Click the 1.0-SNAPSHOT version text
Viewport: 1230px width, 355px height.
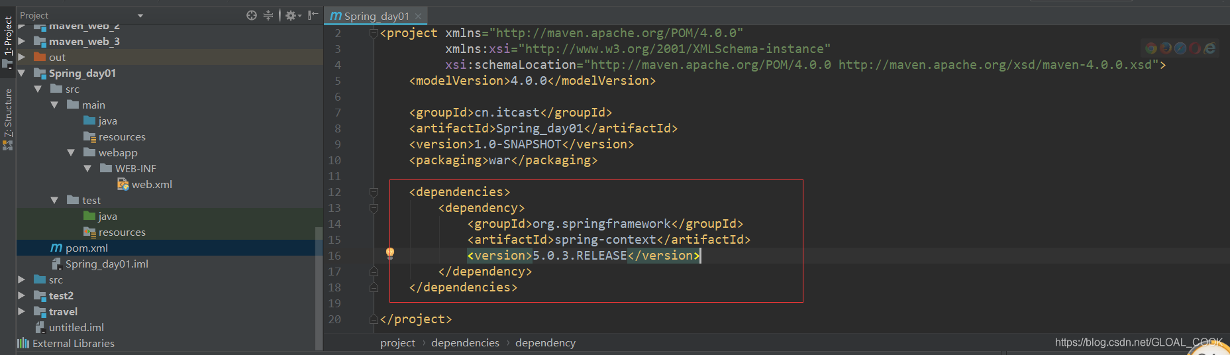(518, 144)
